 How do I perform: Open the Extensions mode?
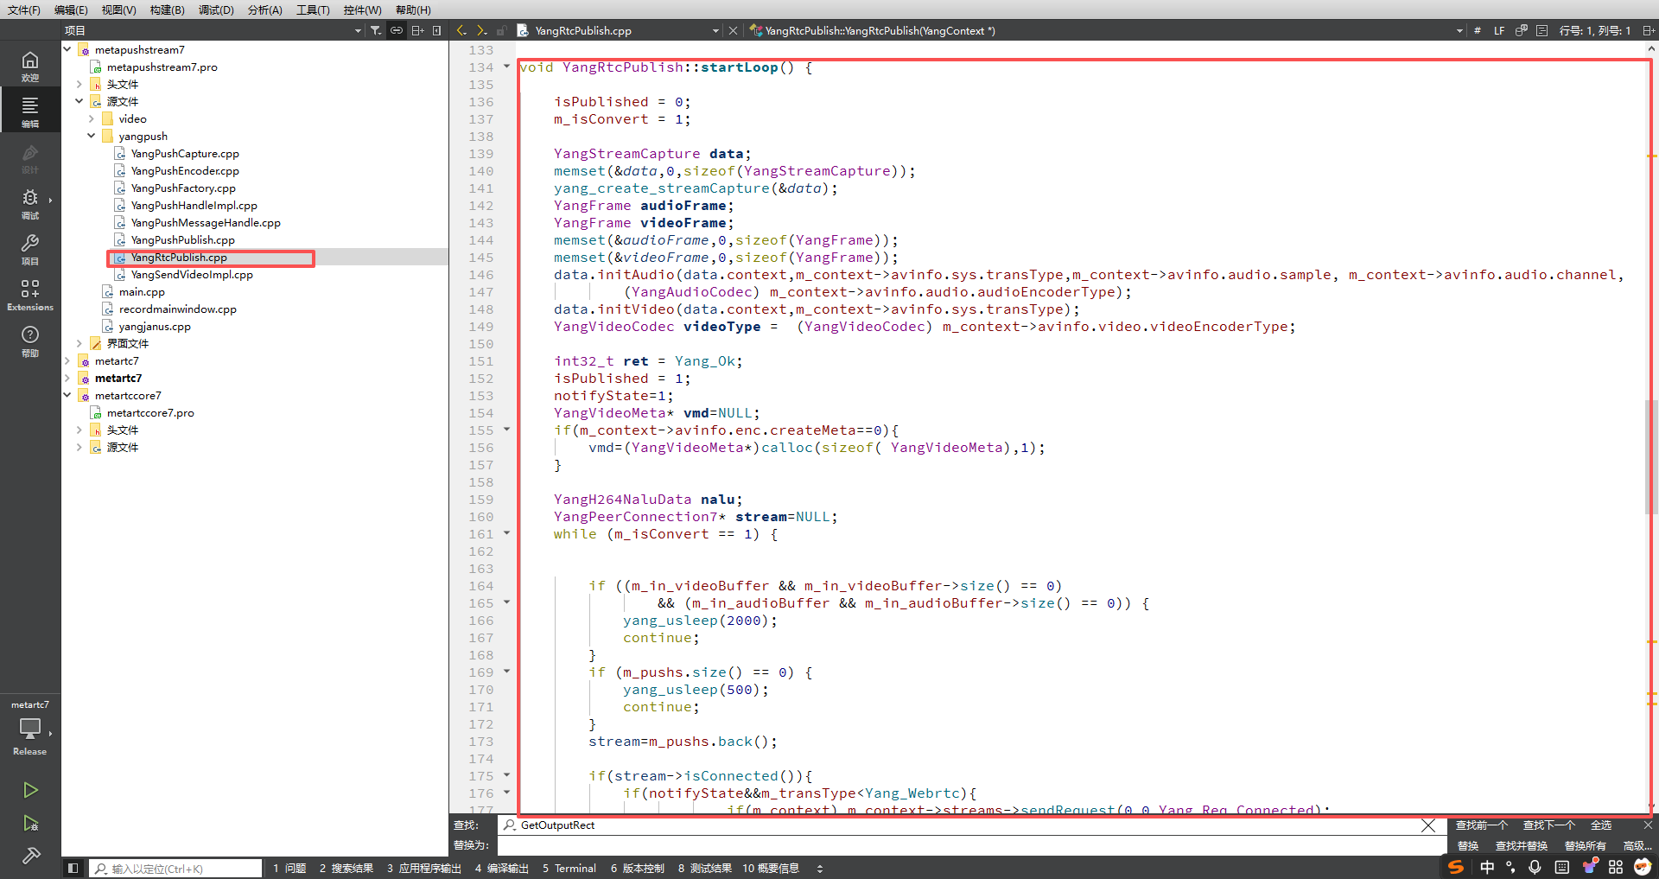pos(30,295)
